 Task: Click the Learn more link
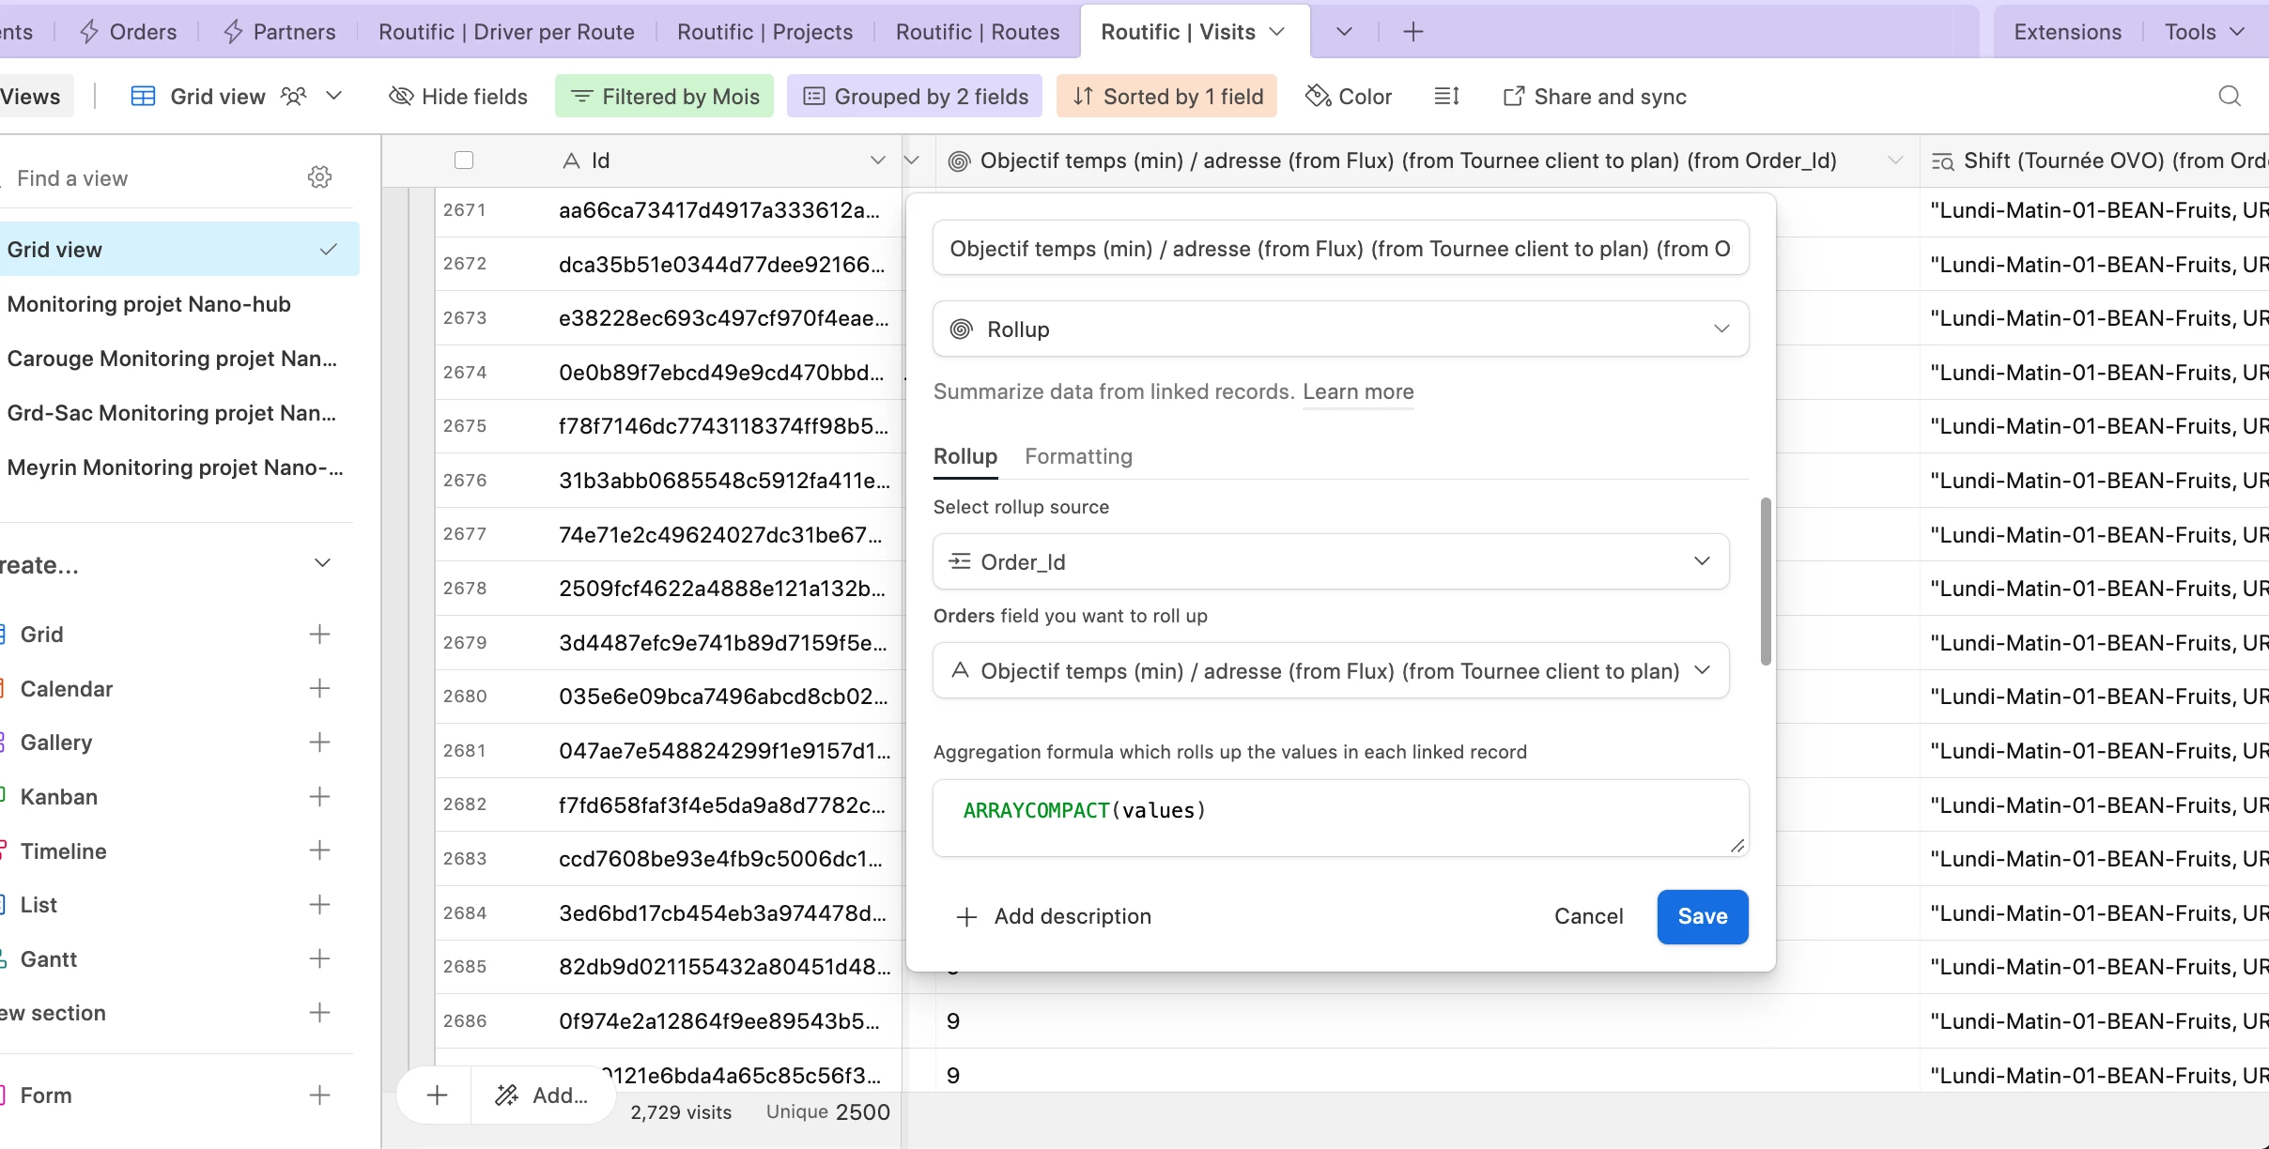coord(1358,391)
